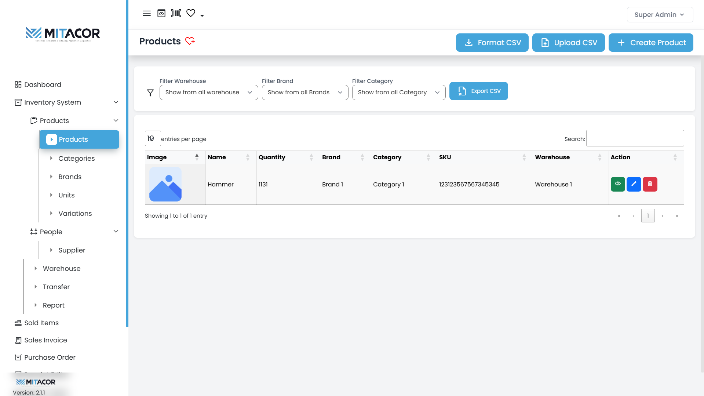
Task: Click the Export CSV button
Action: point(478,91)
